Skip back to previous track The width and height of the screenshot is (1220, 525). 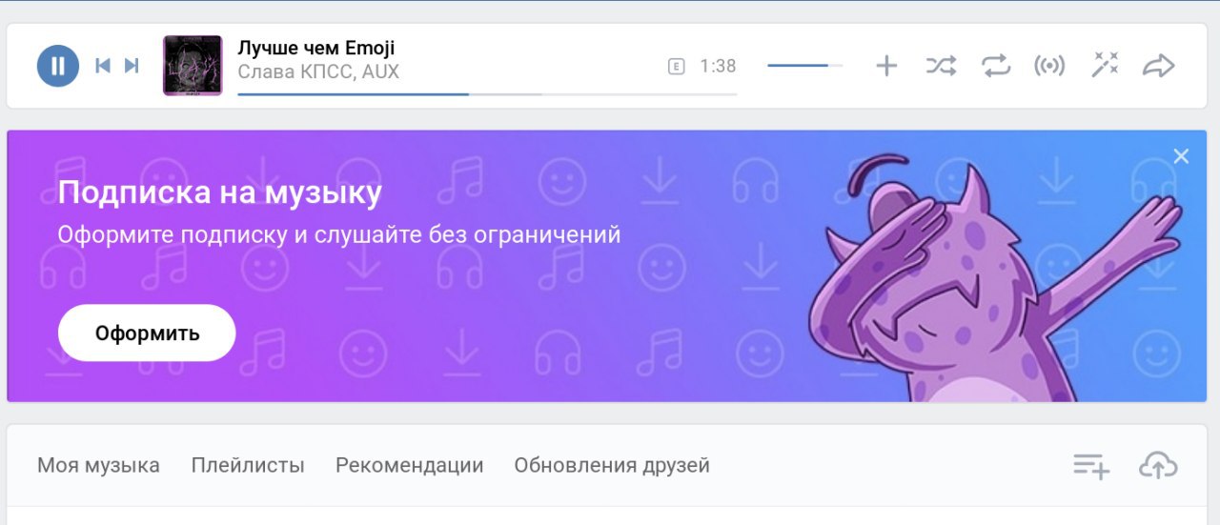(x=103, y=66)
